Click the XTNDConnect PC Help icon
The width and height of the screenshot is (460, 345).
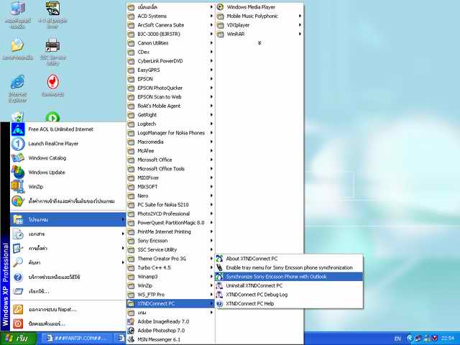(x=219, y=303)
